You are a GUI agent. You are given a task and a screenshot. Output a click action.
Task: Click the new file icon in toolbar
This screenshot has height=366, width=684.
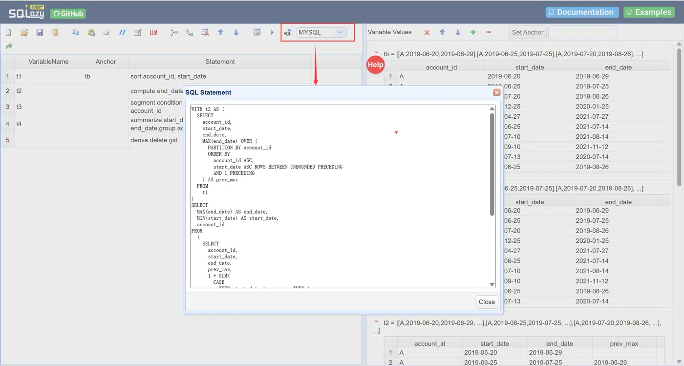(x=8, y=32)
